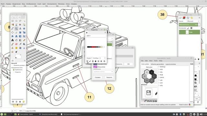This screenshot has height=116, width=207.
Task: Reset tool options to defaults icon
Action: [x=24, y=102]
